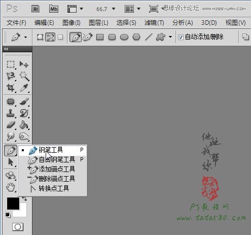251x235 pixels.
Task: Select the Clone Stamp tool
Action: click(11, 113)
